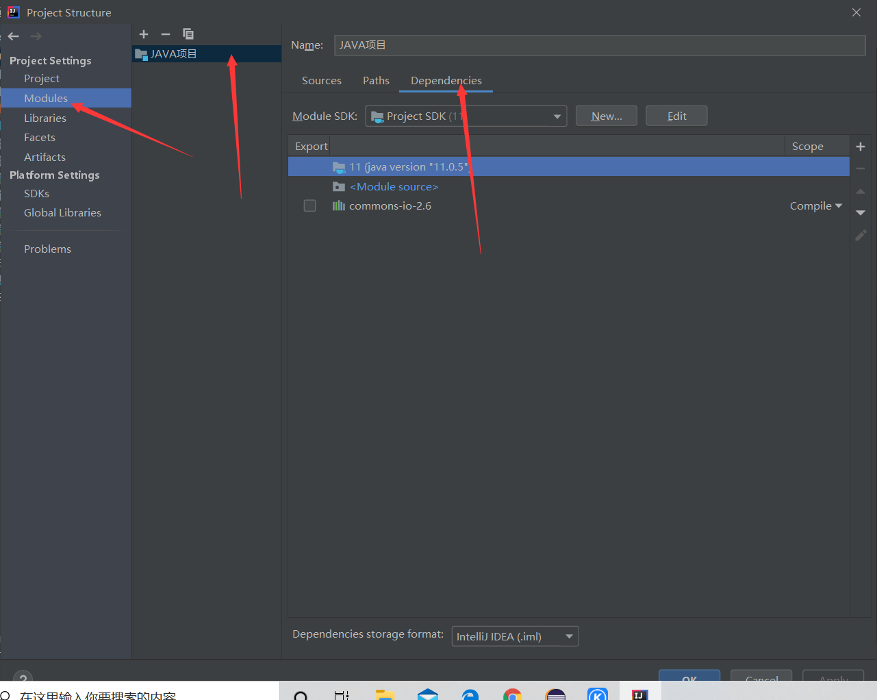Image resolution: width=877 pixels, height=700 pixels.
Task: Open the Compile scope dropdown for commons-io-2.6
Action: tap(815, 205)
